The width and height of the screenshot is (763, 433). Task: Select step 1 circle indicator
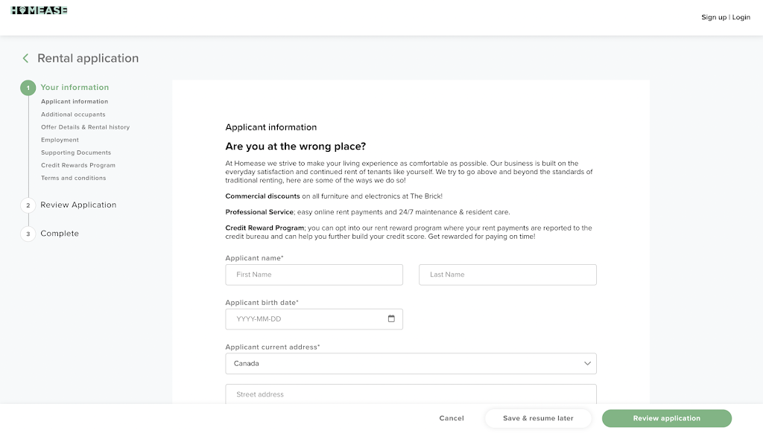(x=28, y=88)
